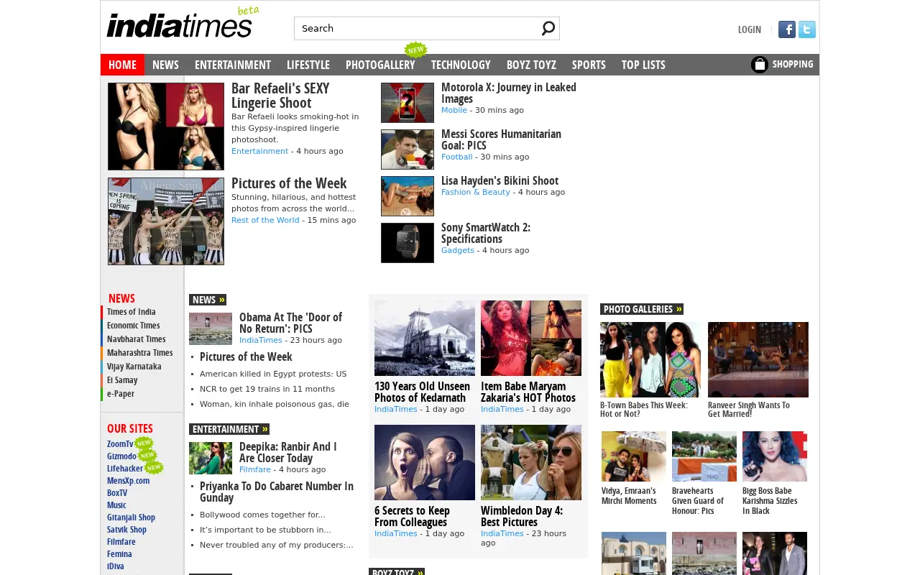Open Navbharat Times sidebar link
The image size is (920, 575).
pyautogui.click(x=137, y=339)
